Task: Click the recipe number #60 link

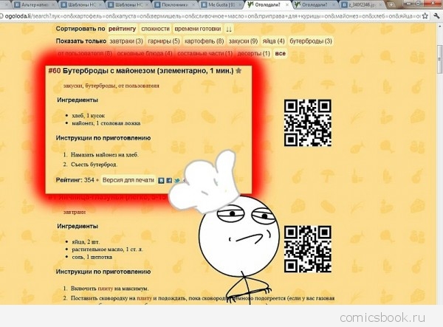Action: point(55,71)
